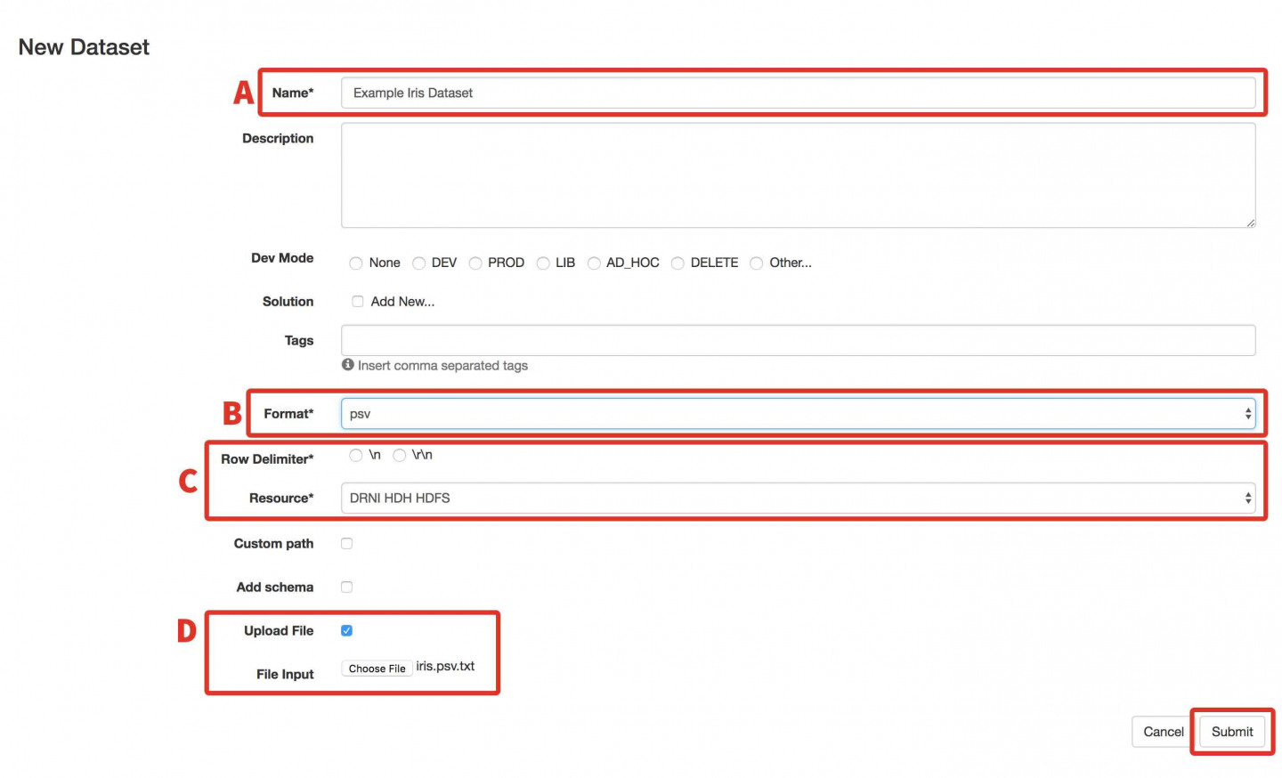Check the Solution Add New checkbox
Image resolution: width=1282 pixels, height=778 pixels.
click(357, 302)
